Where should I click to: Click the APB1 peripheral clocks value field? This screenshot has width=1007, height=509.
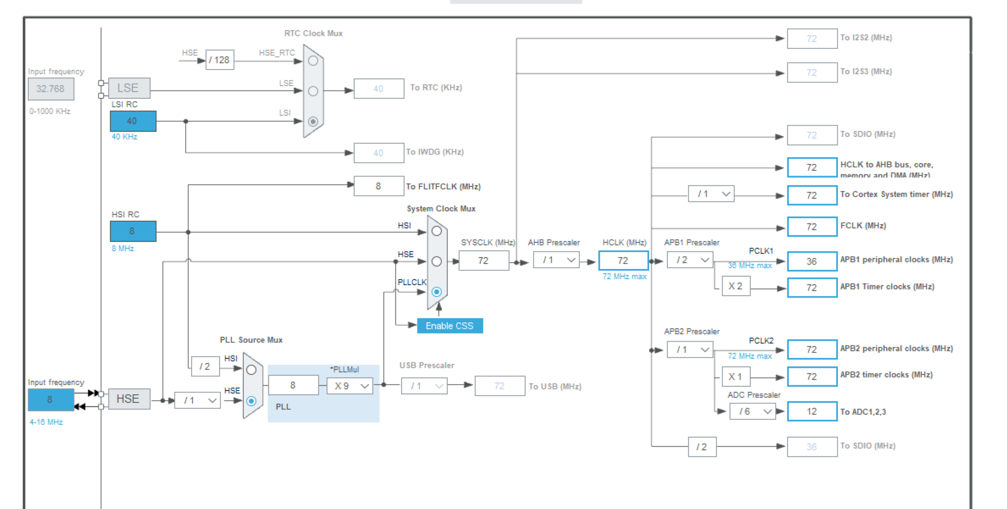click(x=812, y=261)
